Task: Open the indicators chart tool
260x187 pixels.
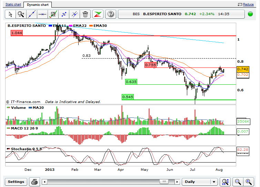Action: [x=53, y=14]
